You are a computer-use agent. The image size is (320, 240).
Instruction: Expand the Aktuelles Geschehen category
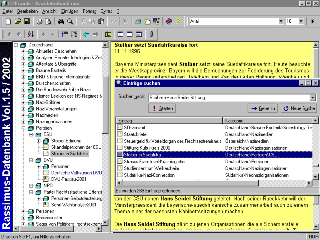coord(24,51)
